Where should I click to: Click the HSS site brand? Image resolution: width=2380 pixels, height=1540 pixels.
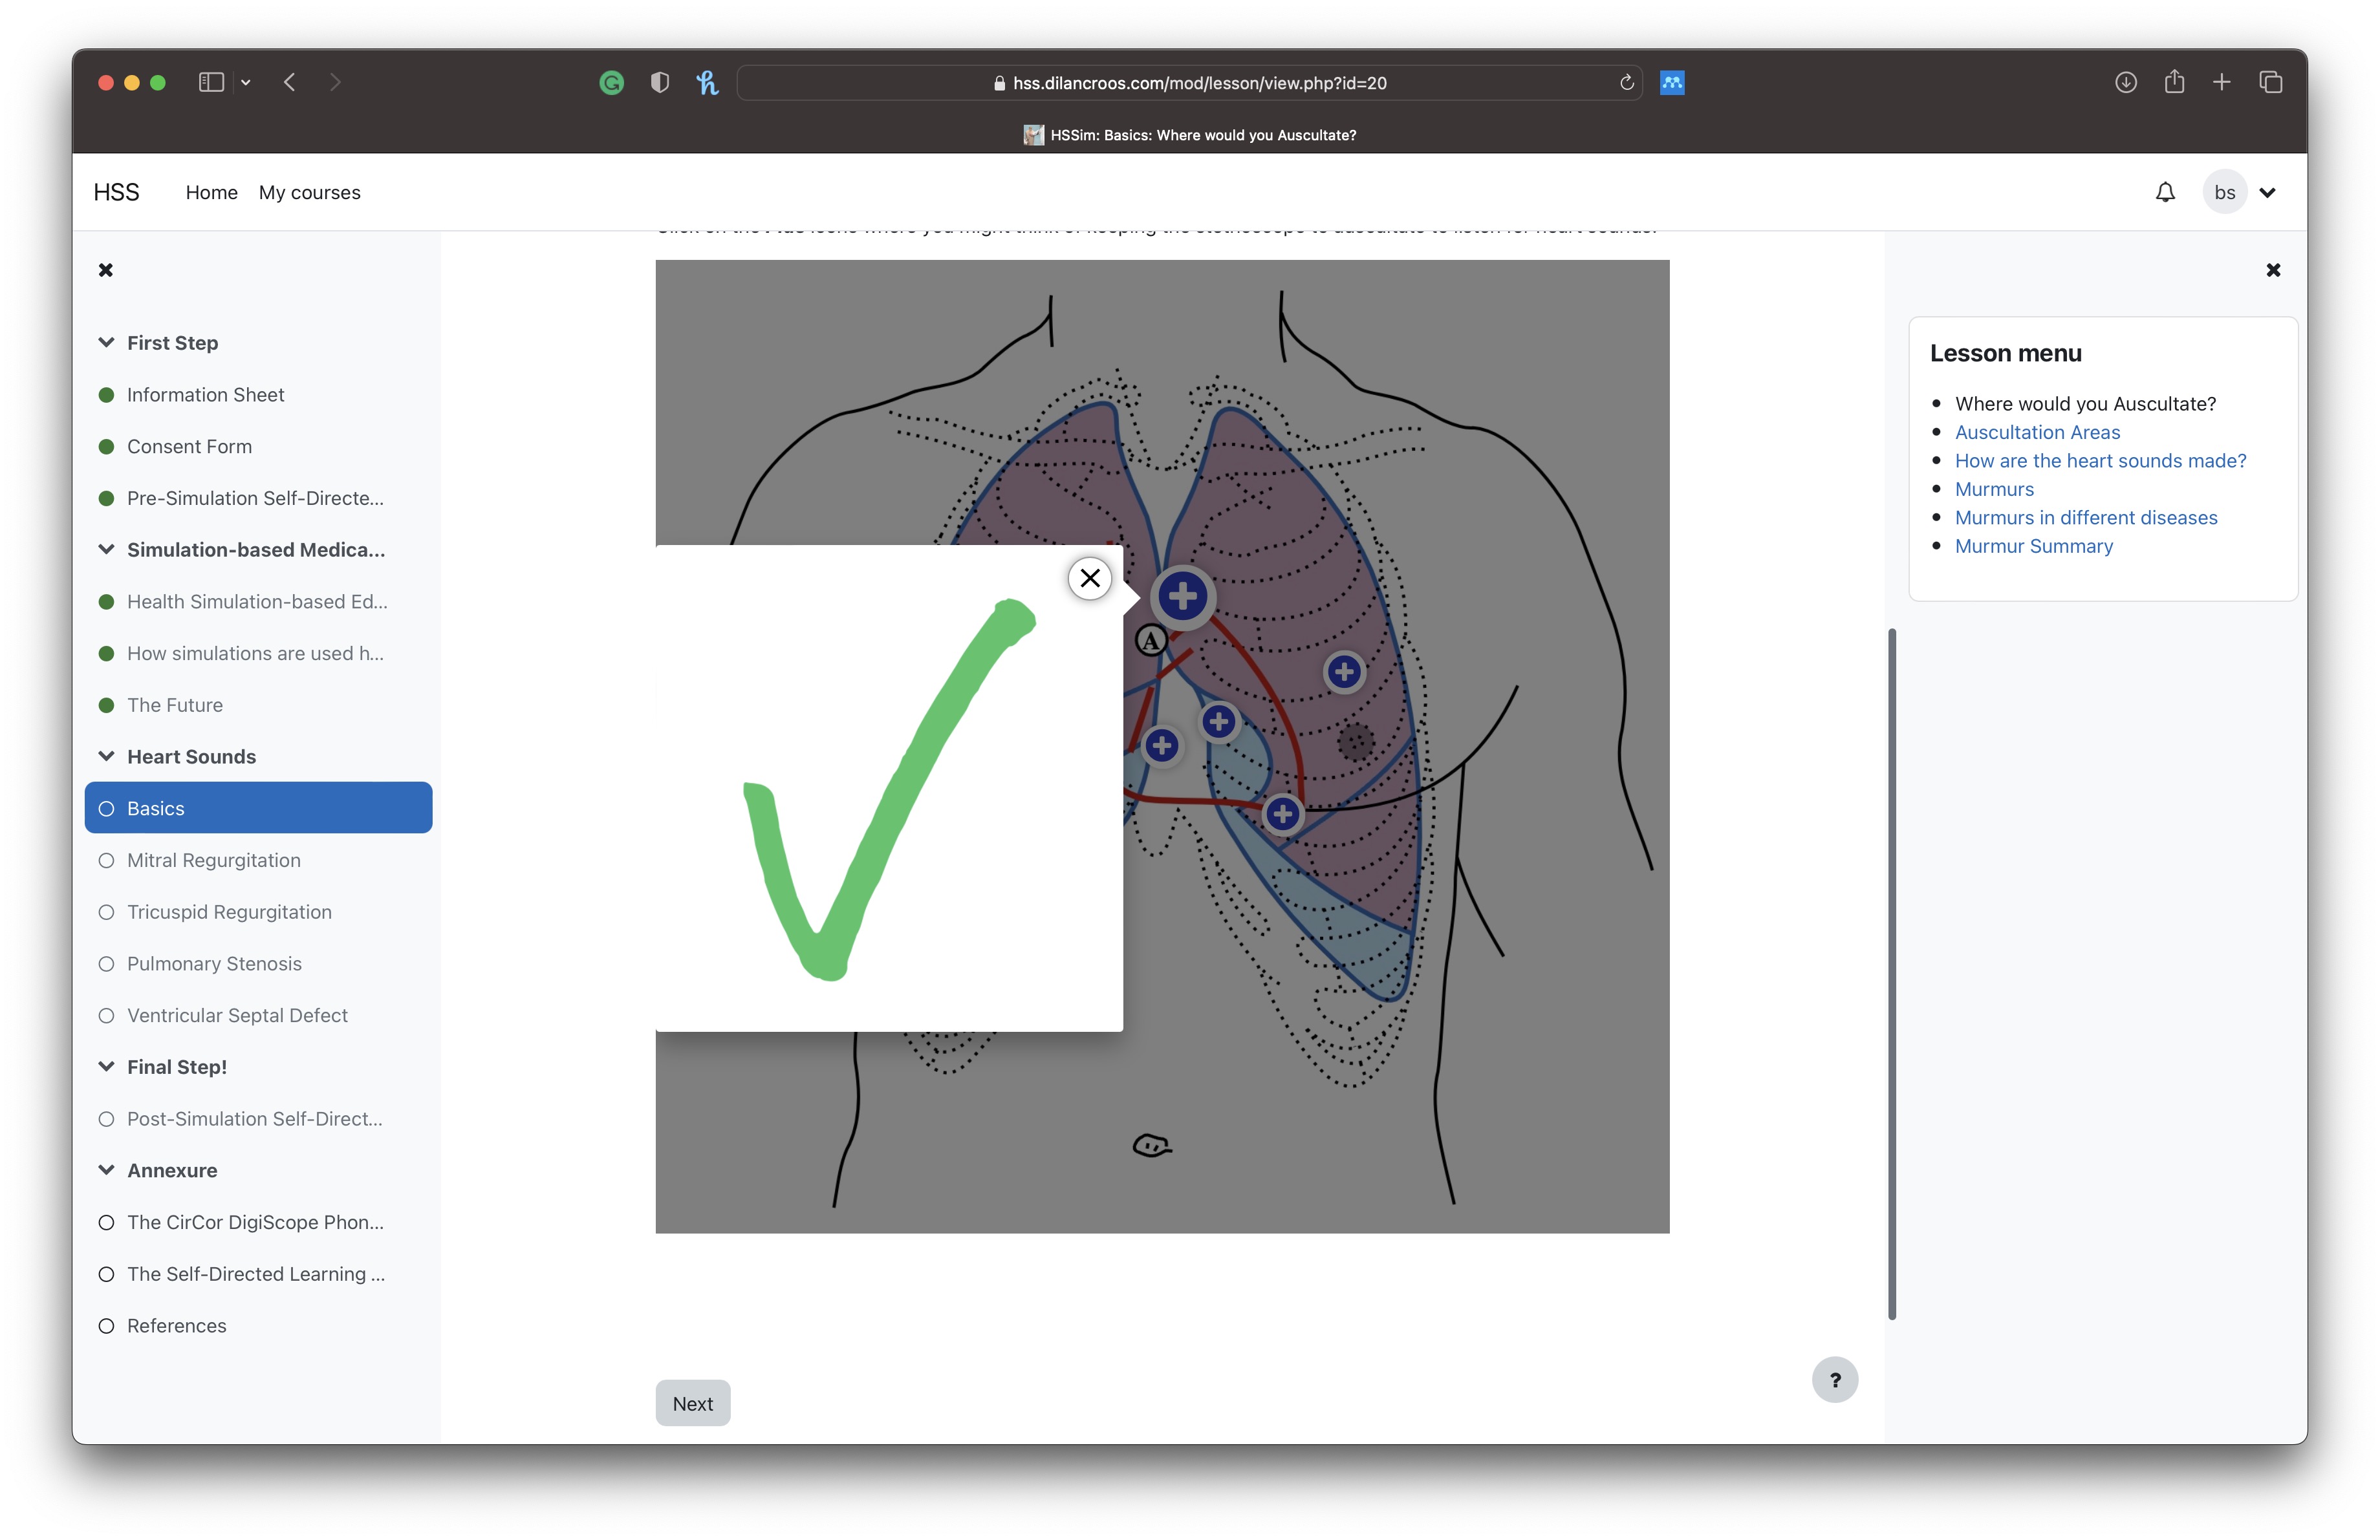tap(116, 192)
